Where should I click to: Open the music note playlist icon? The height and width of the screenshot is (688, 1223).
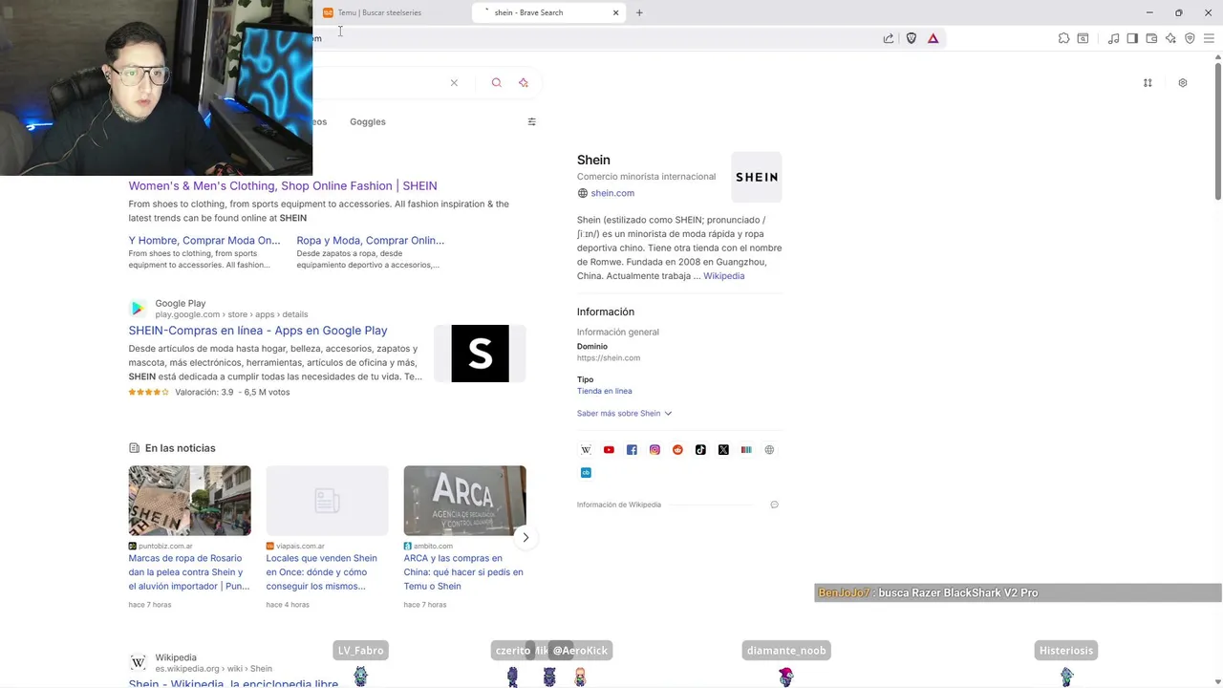tap(1113, 38)
